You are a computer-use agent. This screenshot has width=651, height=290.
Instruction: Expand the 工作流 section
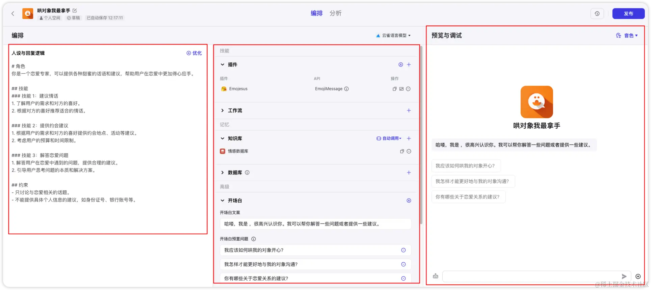(223, 110)
